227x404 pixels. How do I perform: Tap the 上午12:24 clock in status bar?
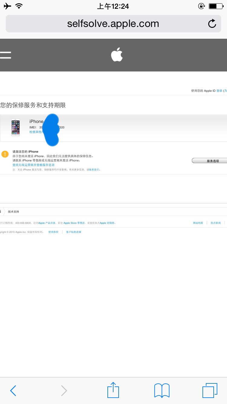[x=113, y=6]
